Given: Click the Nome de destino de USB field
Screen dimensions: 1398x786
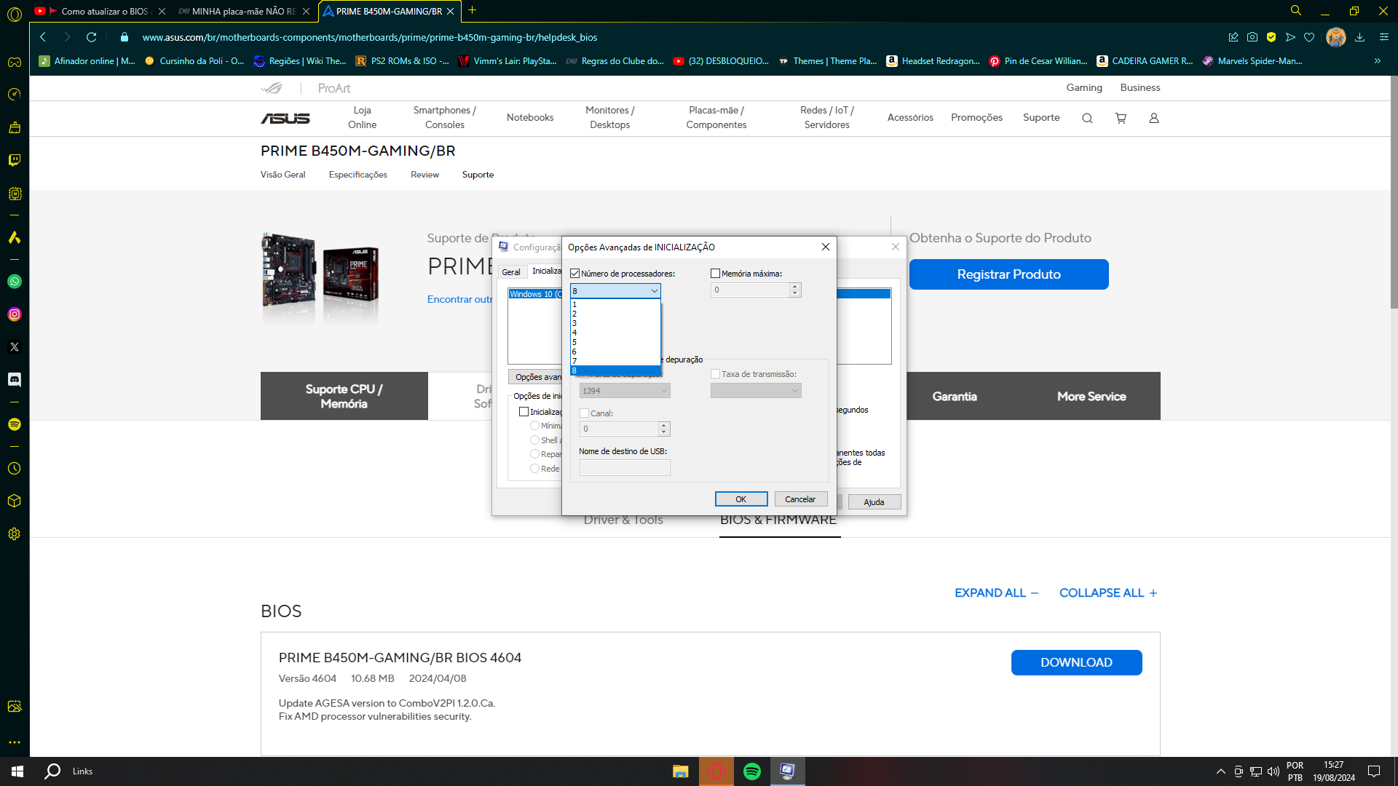Looking at the screenshot, I should click(625, 468).
